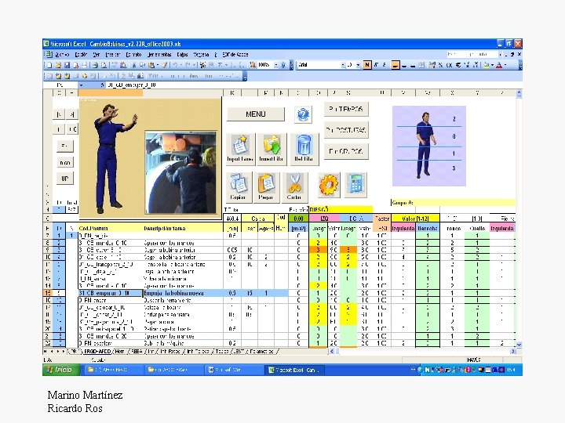Open the Formato menu
This screenshot has width=565, height=423.
point(133,55)
